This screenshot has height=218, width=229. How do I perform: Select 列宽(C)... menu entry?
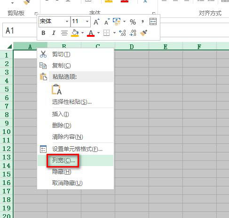(x=75, y=160)
